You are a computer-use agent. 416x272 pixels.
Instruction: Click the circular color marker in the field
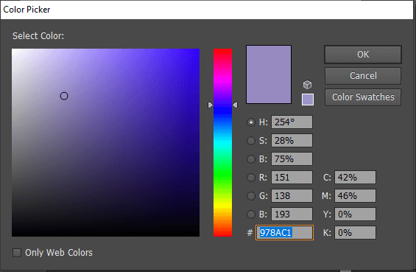[x=64, y=96]
